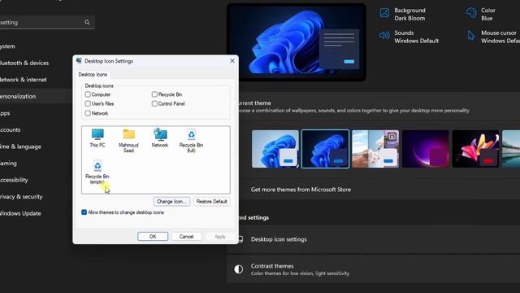Enable the Computer checkbox
Screen dimensions: 520x293
click(88, 94)
